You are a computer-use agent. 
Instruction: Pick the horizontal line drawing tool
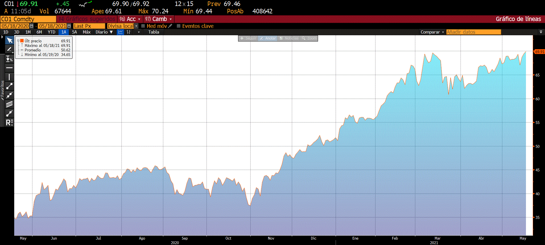click(9, 68)
